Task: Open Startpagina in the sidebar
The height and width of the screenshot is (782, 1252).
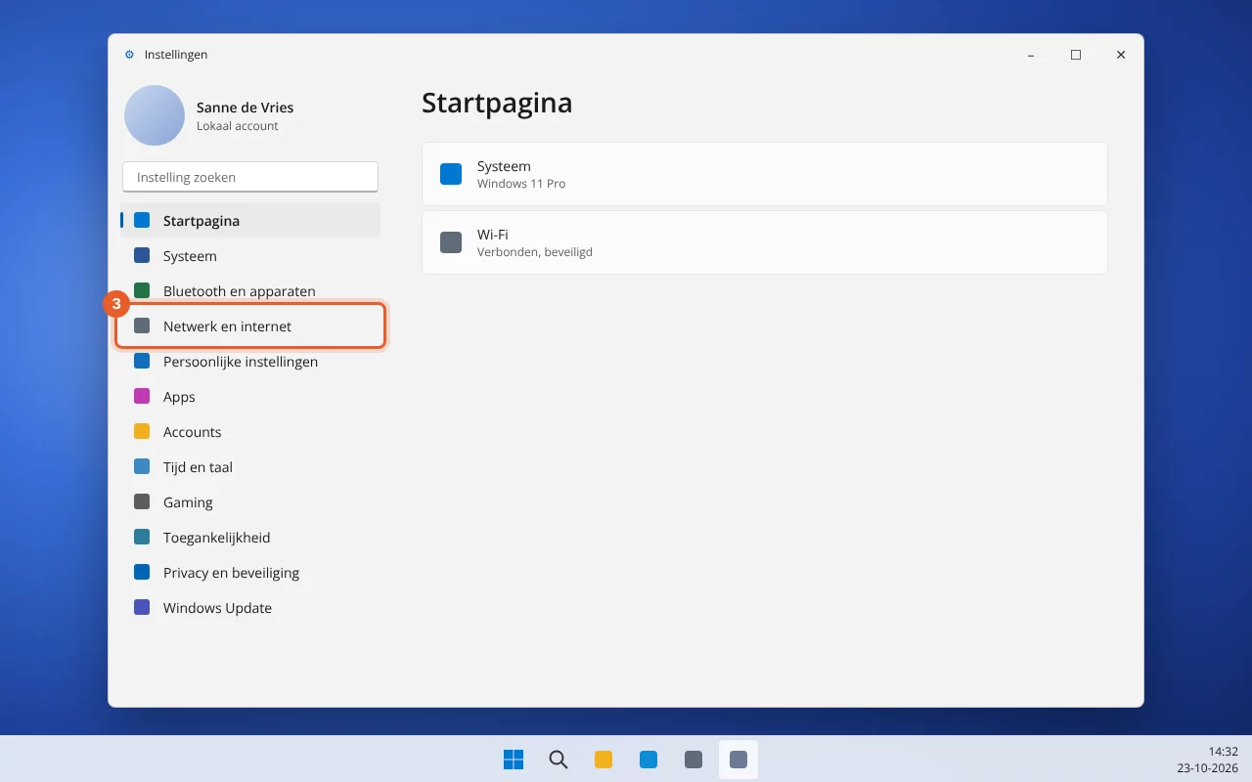Action: coord(250,221)
